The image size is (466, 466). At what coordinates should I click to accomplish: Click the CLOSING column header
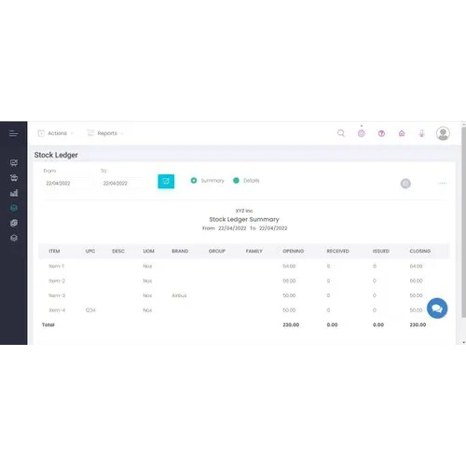[420, 251]
